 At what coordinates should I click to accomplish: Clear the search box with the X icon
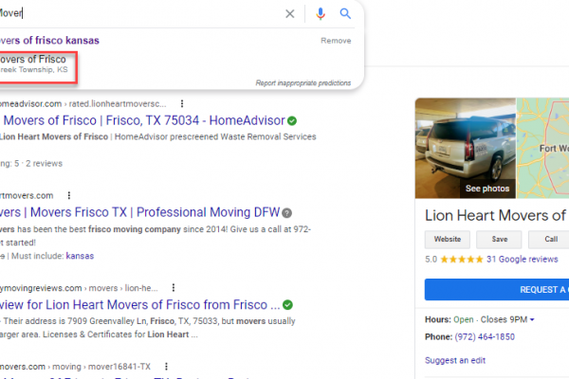coord(290,14)
